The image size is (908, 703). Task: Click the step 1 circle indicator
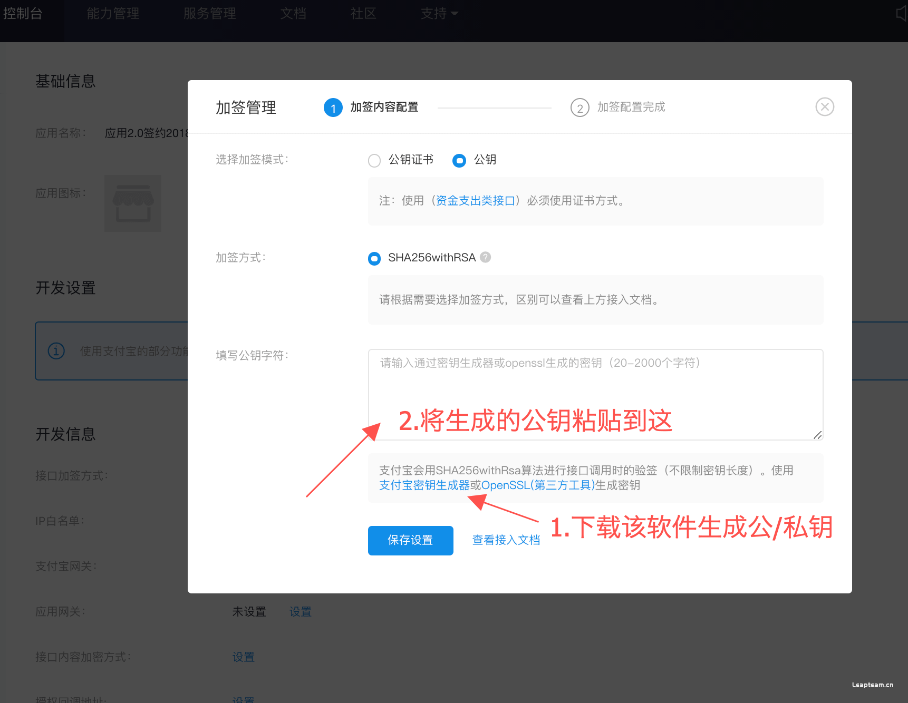coord(333,108)
